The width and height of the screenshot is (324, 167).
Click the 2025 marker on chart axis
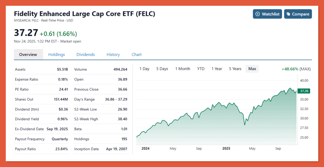point(226,148)
